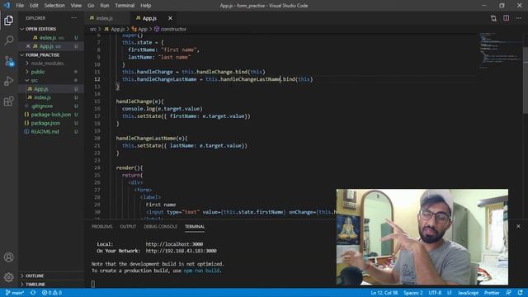Open the Selection menu
Viewport: 528px width, 297px height.
[54, 6]
